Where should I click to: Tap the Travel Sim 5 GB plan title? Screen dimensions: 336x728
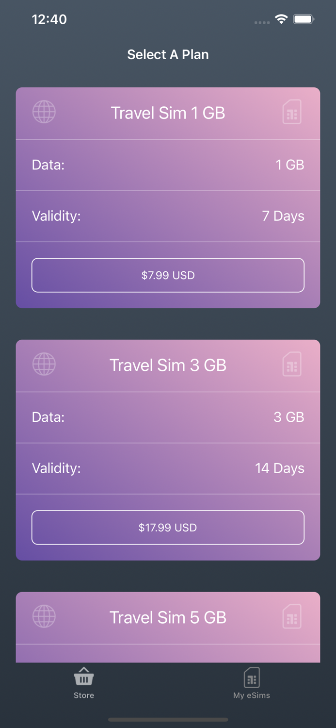click(168, 617)
